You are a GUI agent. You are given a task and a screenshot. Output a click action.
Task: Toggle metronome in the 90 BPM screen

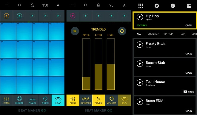pos(98,5)
